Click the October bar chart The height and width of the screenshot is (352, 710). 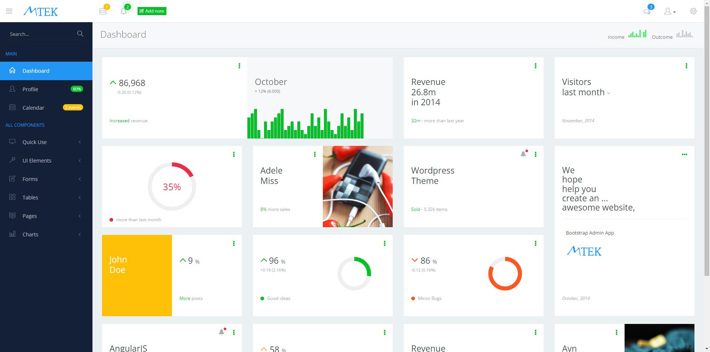click(x=305, y=124)
